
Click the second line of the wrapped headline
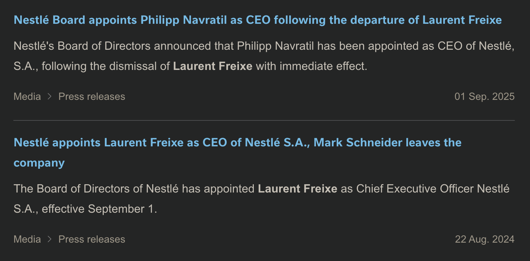pyautogui.click(x=39, y=163)
